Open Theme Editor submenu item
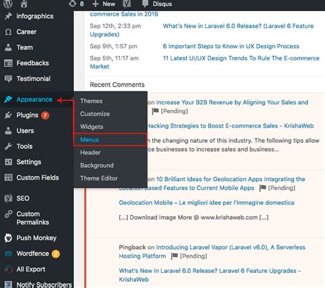 click(99, 178)
